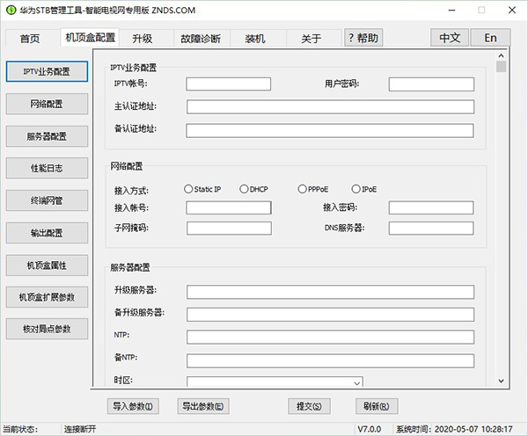The height and width of the screenshot is (436, 528).
Task: Open the 性能日志 sidebar section
Action: (47, 168)
